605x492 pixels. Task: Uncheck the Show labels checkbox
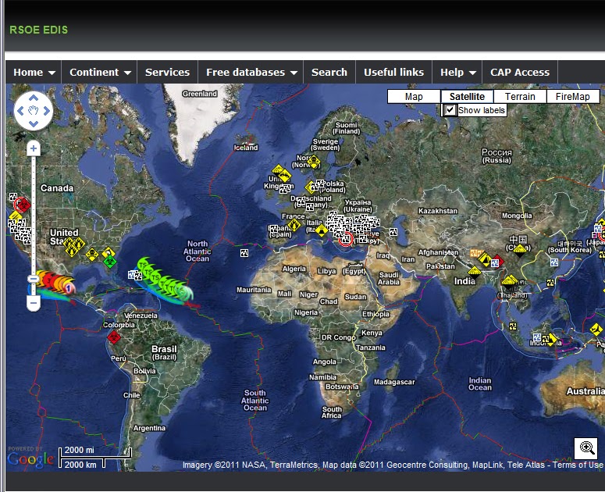pos(450,110)
